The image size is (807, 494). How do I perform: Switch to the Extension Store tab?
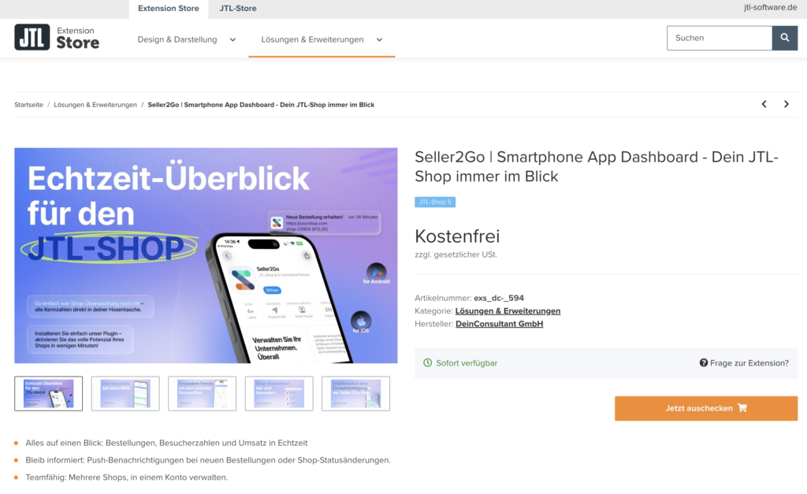pos(169,9)
